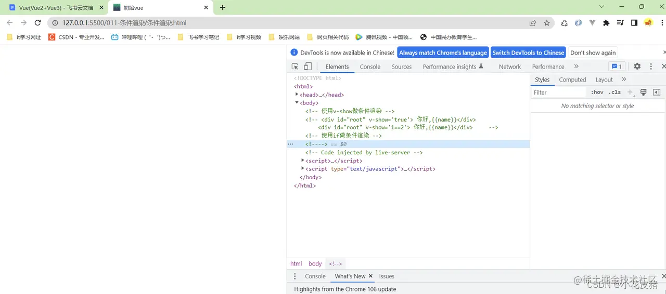The height and width of the screenshot is (294, 666).
Task: Open the rendering emulation paintbrush icon
Action: pos(643,92)
